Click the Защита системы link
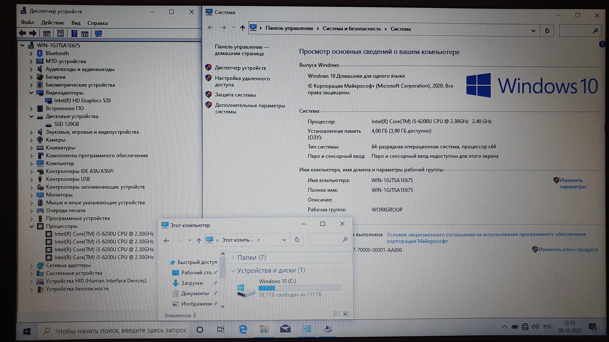The height and width of the screenshot is (342, 609). tap(235, 95)
